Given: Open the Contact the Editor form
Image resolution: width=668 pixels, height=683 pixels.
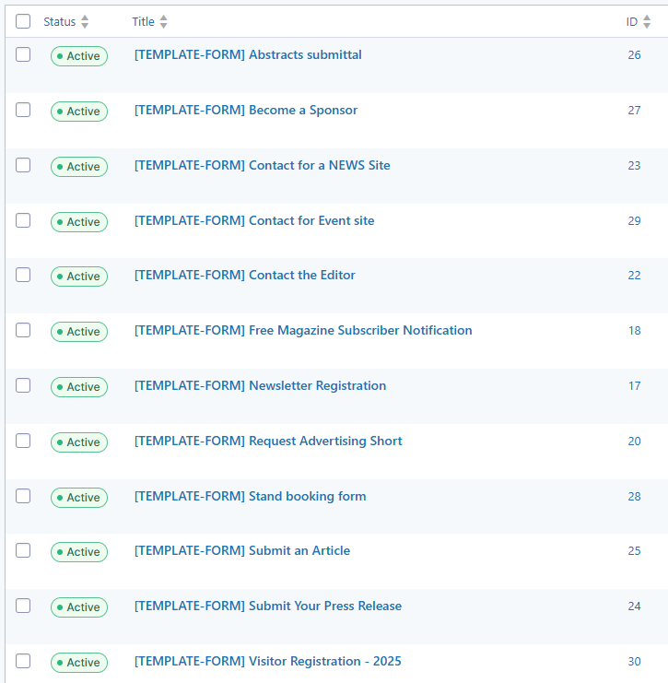Looking at the screenshot, I should 245,276.
